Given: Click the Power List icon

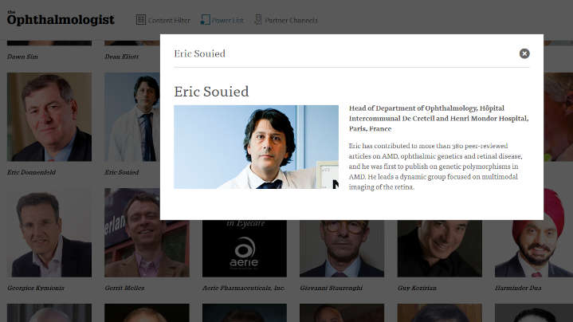Looking at the screenshot, I should pos(206,20).
